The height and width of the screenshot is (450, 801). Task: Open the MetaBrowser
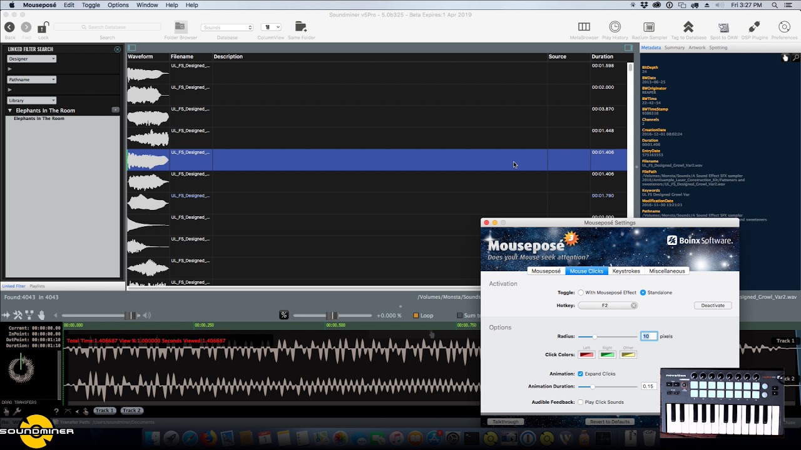584,27
